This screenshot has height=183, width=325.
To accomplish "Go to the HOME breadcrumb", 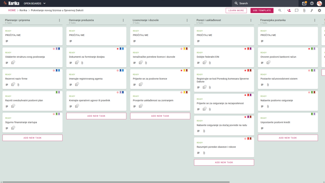I will (x=12, y=10).
